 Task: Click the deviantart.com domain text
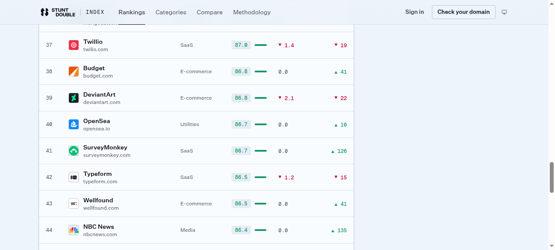point(102,102)
